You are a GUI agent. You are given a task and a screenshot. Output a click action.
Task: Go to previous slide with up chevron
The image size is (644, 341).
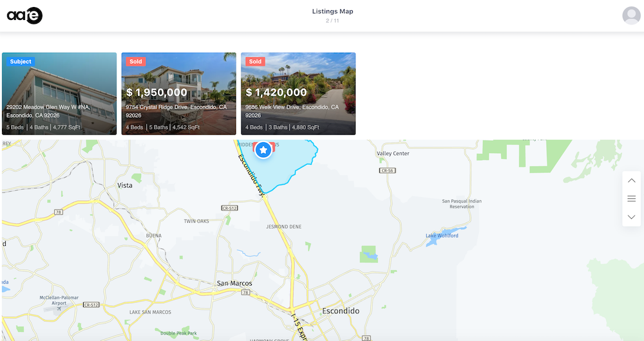[631, 181]
